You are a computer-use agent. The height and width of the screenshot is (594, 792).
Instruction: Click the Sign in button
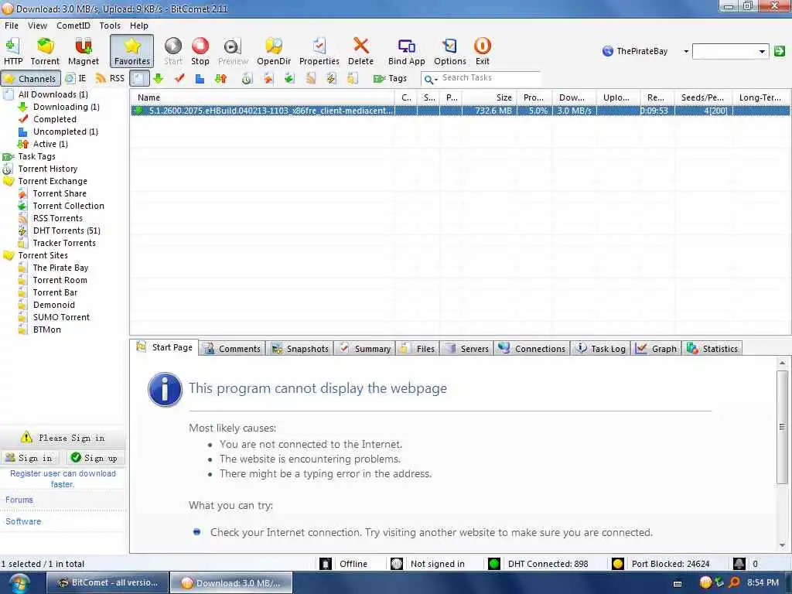29,458
